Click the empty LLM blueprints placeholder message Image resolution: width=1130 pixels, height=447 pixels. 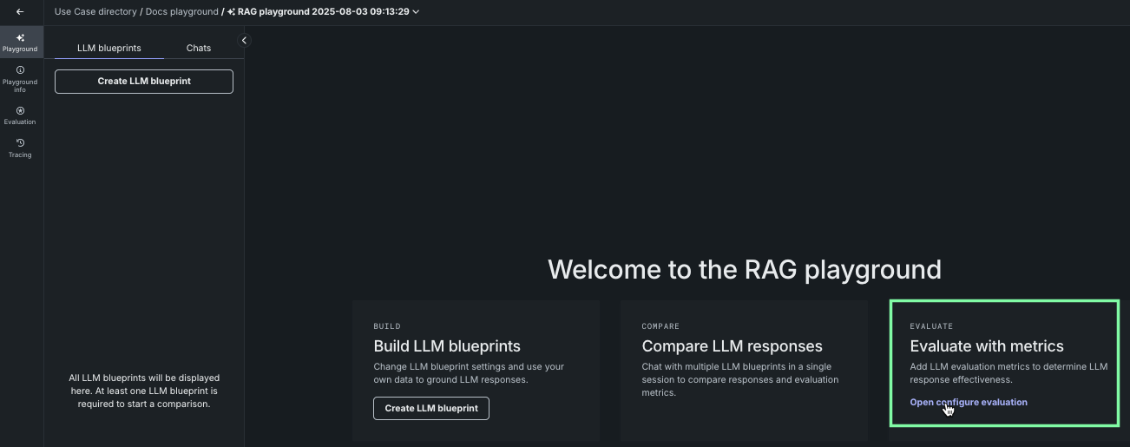pyautogui.click(x=144, y=391)
